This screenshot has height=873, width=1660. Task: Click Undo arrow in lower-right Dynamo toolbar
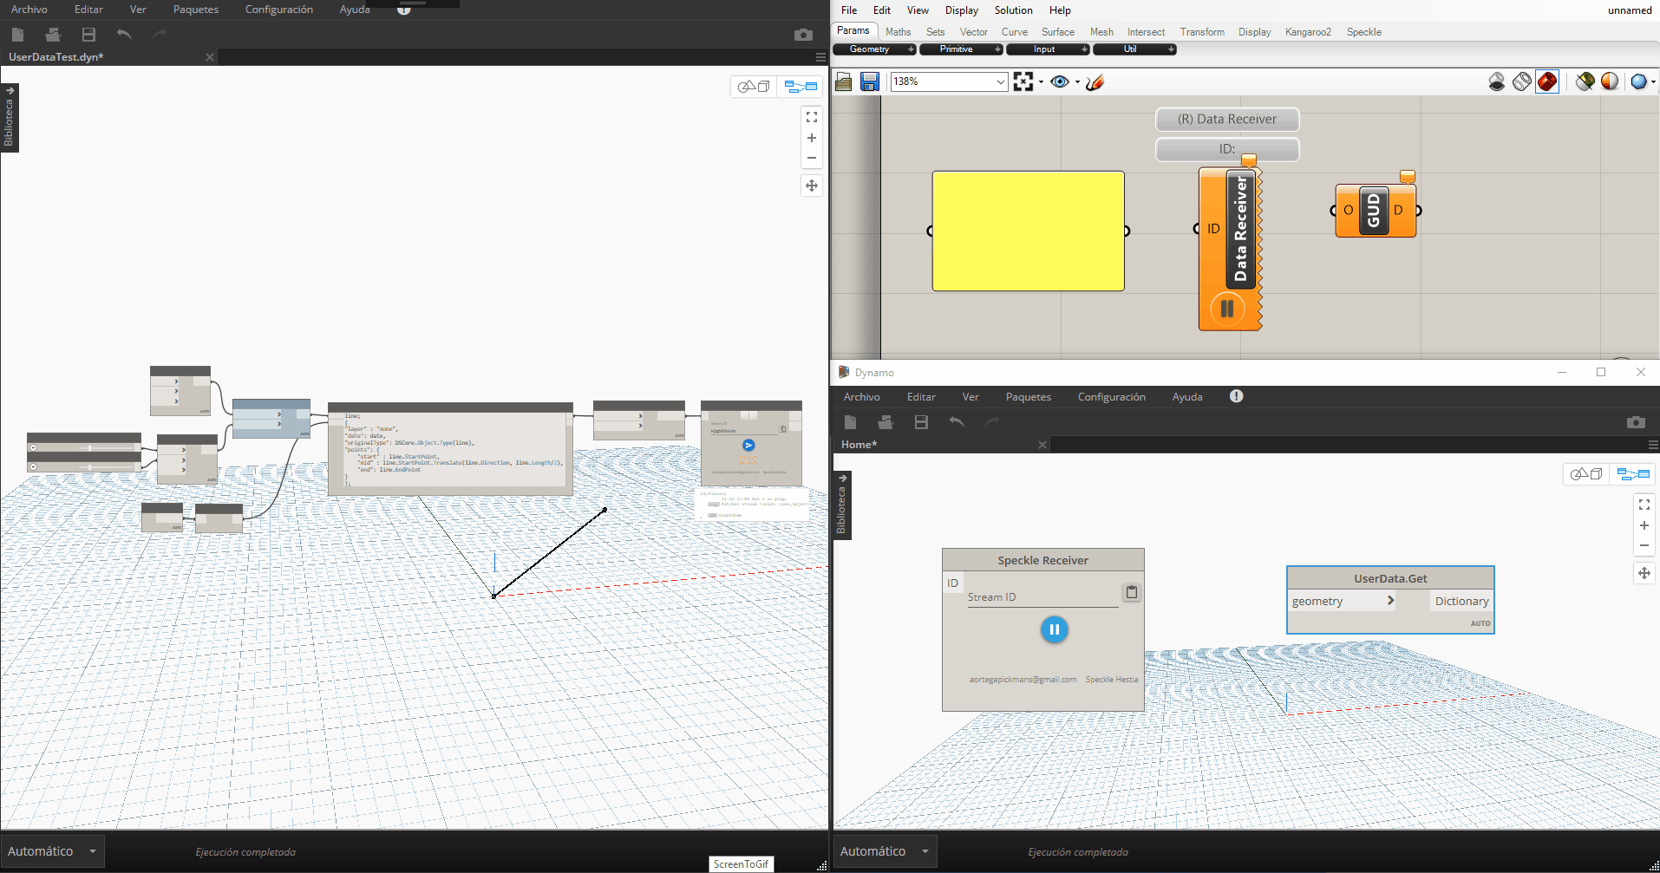point(957,422)
